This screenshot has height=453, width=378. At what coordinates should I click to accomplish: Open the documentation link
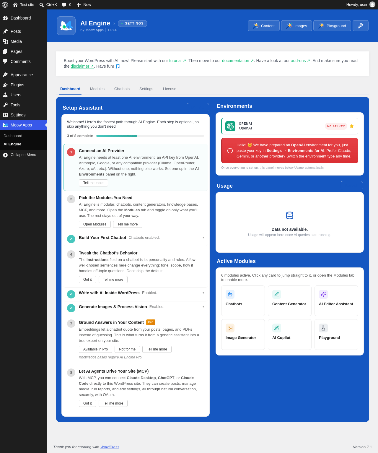tap(238, 61)
